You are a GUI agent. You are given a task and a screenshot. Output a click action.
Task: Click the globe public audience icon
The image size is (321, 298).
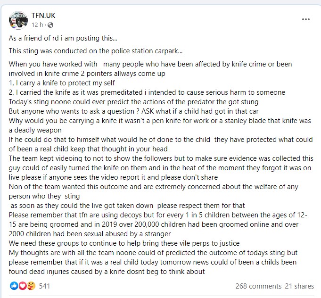click(50, 25)
